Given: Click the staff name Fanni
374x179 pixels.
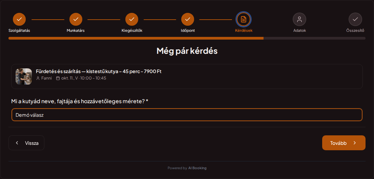Looking at the screenshot, I should (x=46, y=78).
